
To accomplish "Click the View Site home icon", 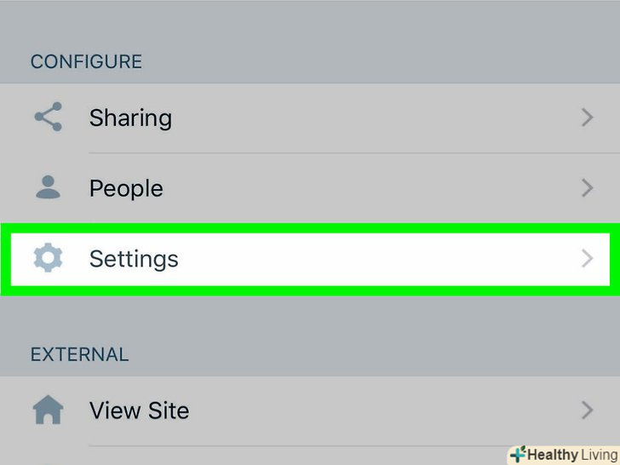I will tap(48, 410).
